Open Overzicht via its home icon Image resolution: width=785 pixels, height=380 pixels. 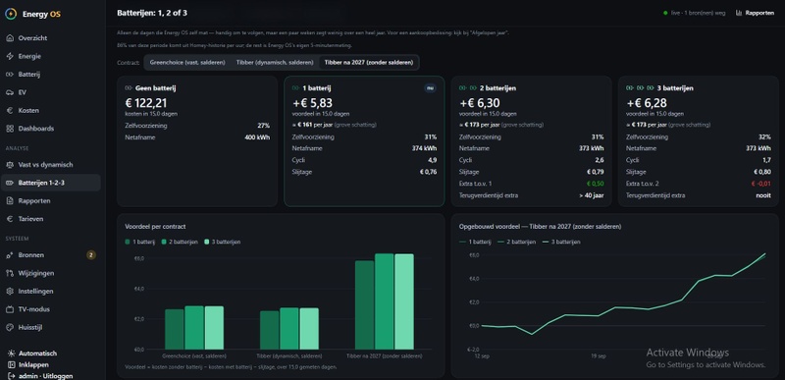coord(10,38)
